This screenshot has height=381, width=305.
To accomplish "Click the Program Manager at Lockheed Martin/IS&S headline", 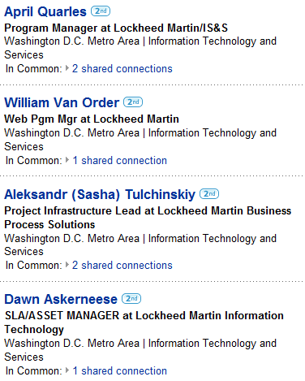I will 116,28.
